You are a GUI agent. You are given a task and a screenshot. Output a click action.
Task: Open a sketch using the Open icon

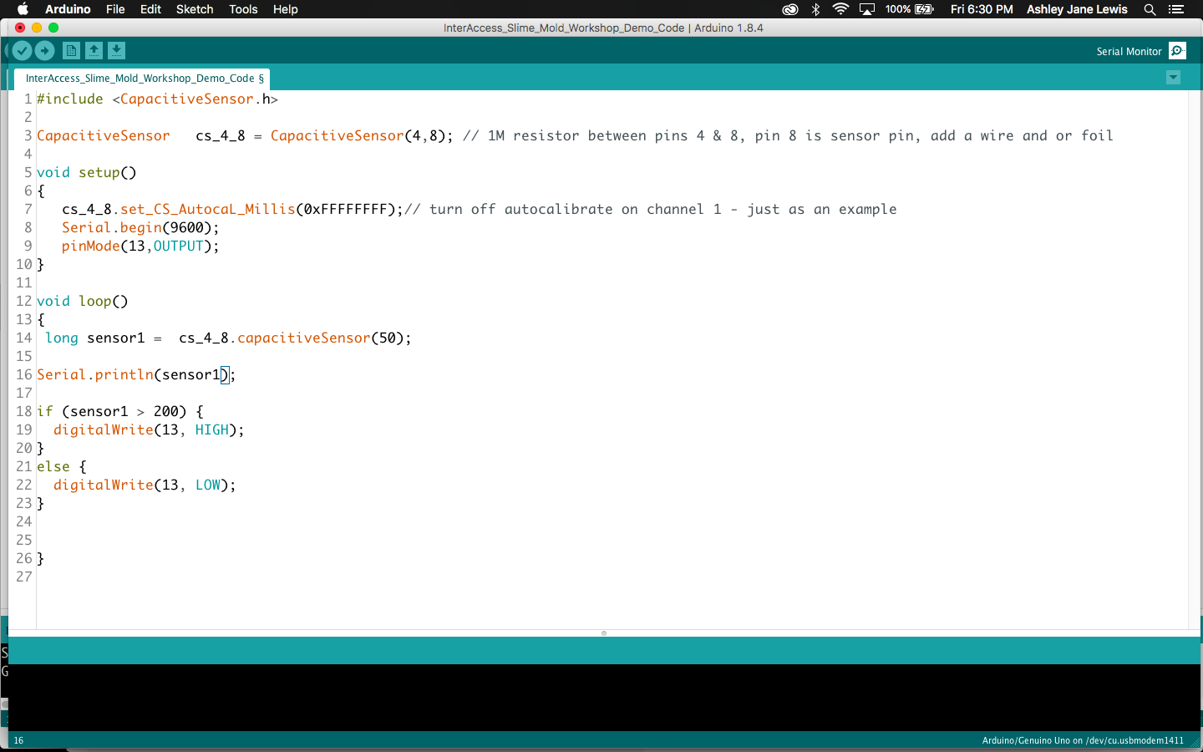(94, 51)
